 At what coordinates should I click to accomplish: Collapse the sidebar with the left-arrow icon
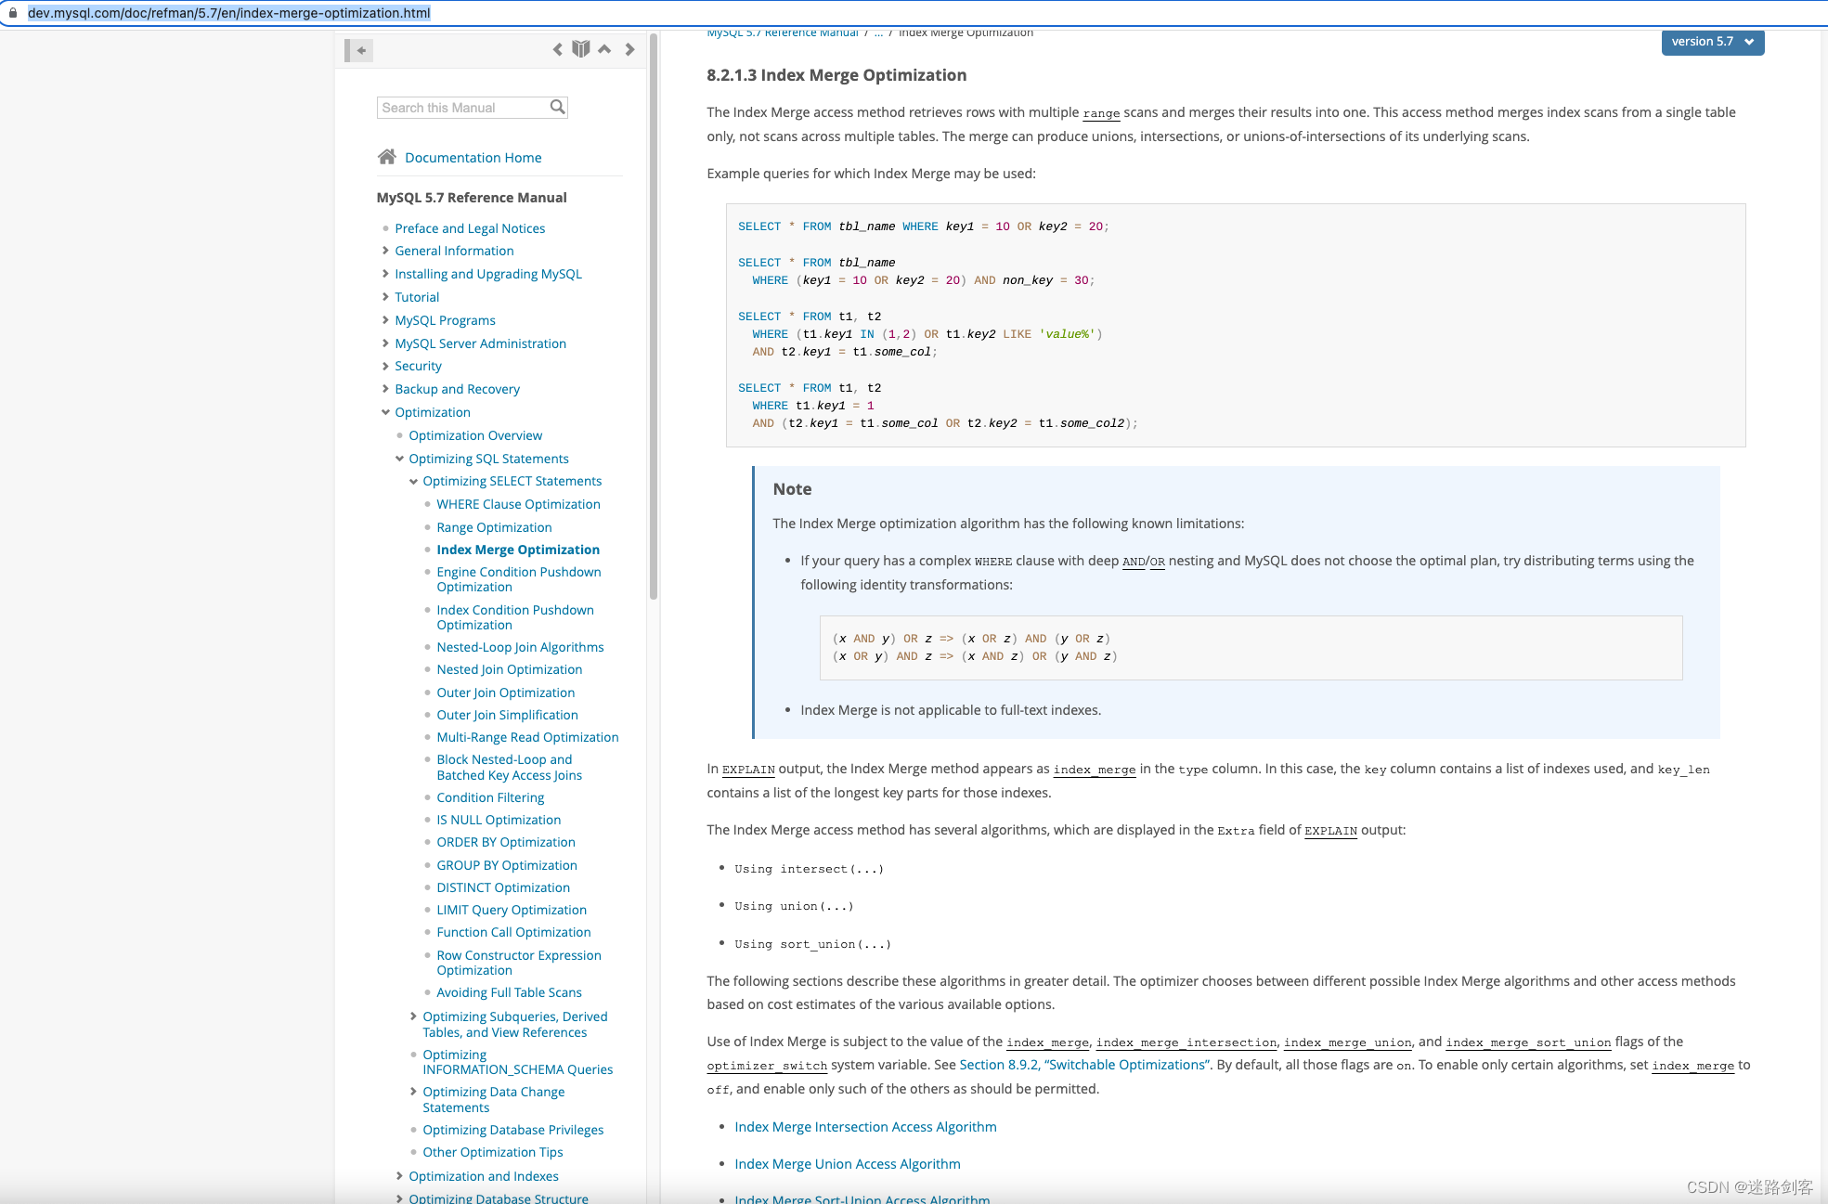(x=359, y=50)
